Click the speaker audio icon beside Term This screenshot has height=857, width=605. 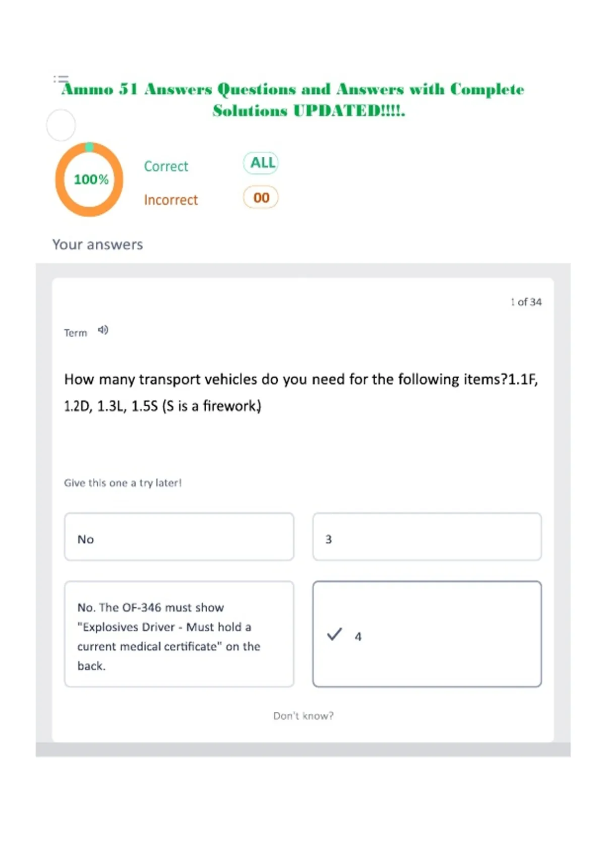click(x=103, y=330)
